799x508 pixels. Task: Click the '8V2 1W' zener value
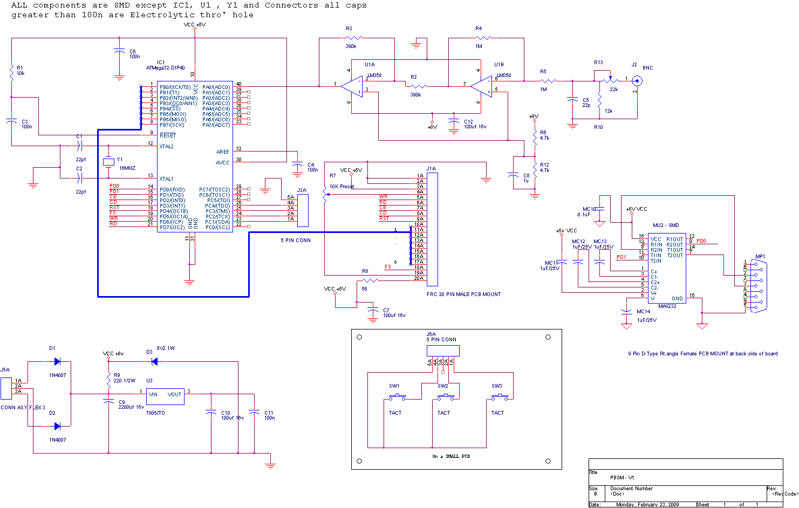click(x=166, y=348)
